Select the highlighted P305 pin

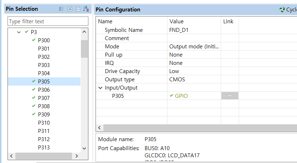click(x=44, y=82)
